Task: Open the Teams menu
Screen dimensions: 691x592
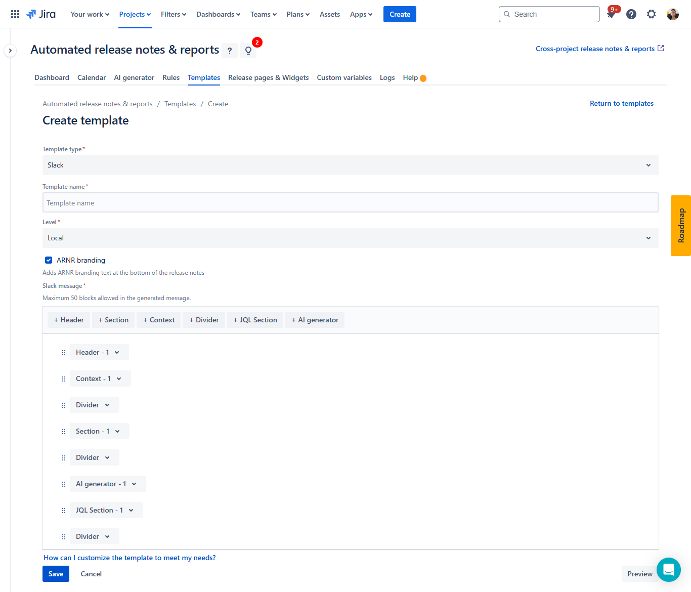Action: click(264, 14)
